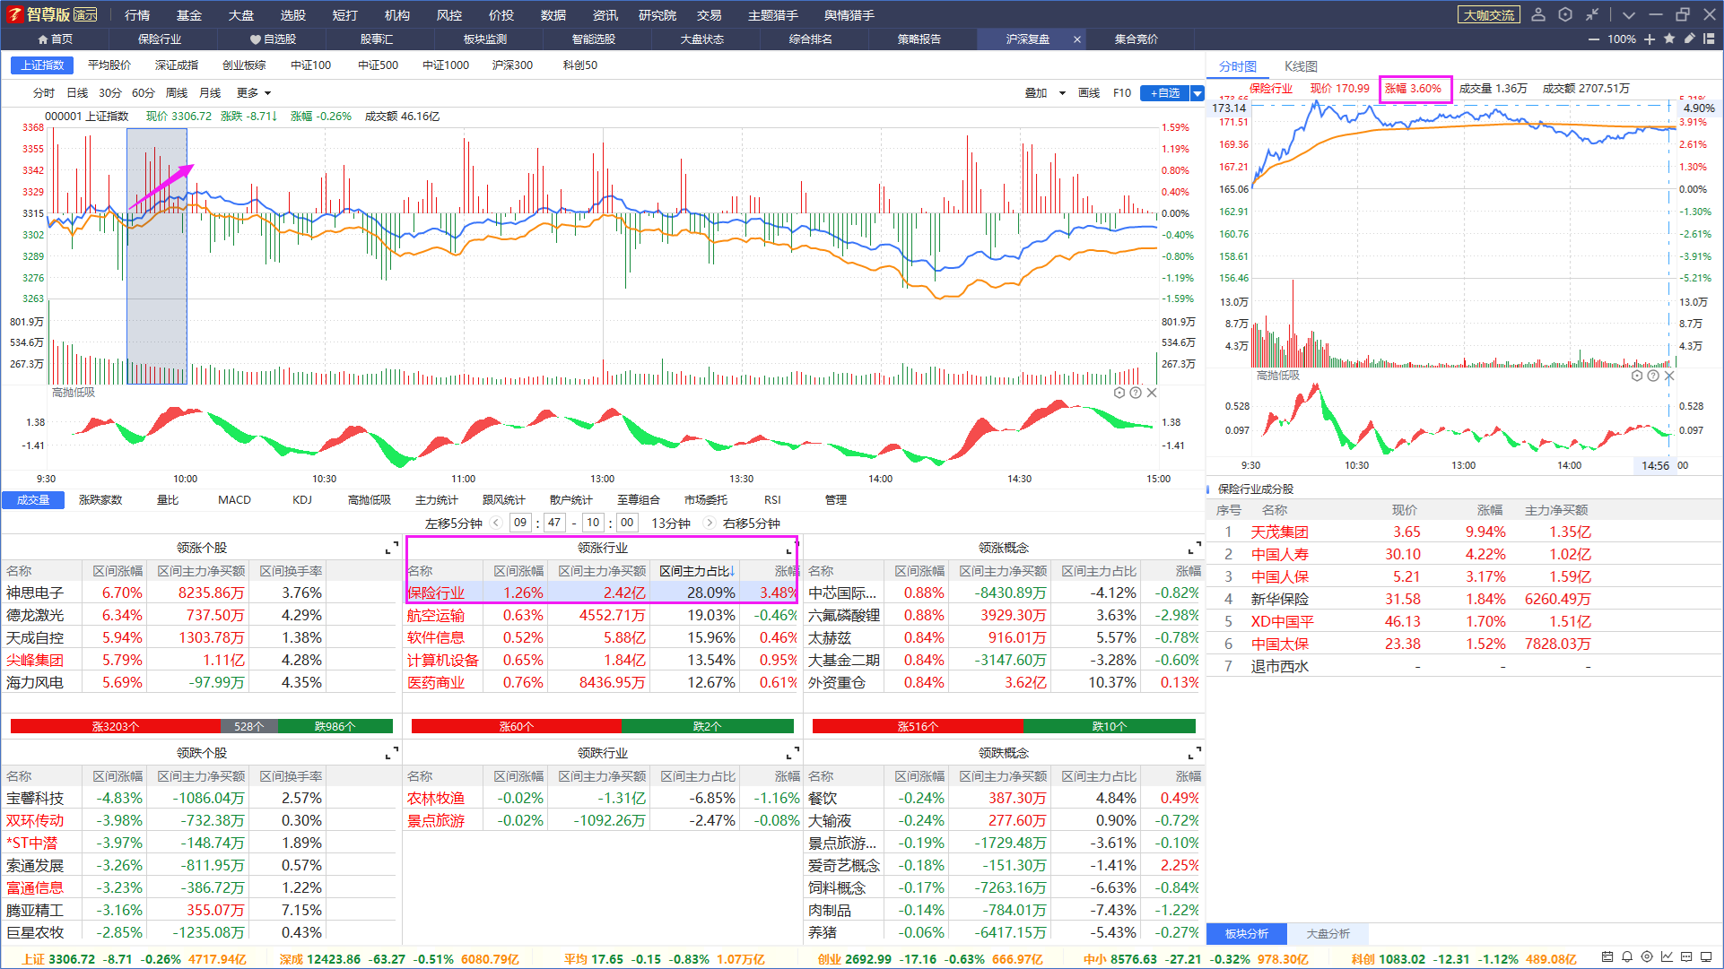The height and width of the screenshot is (969, 1724).
Task: Open help icon of main 高抛低吸 indicator
Action: (1136, 393)
